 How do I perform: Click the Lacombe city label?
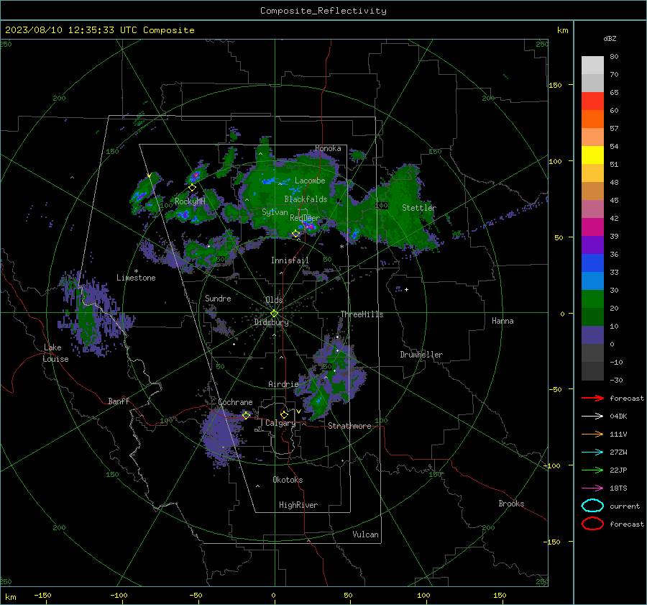point(310,181)
